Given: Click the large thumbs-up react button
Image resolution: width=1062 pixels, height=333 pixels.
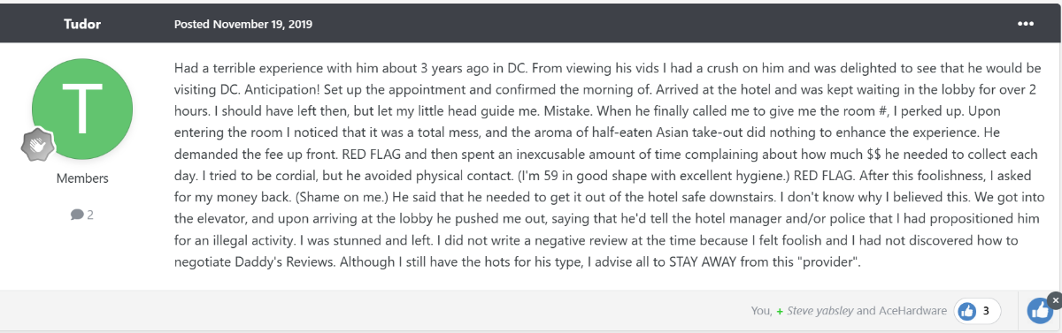Looking at the screenshot, I should click(1039, 311).
